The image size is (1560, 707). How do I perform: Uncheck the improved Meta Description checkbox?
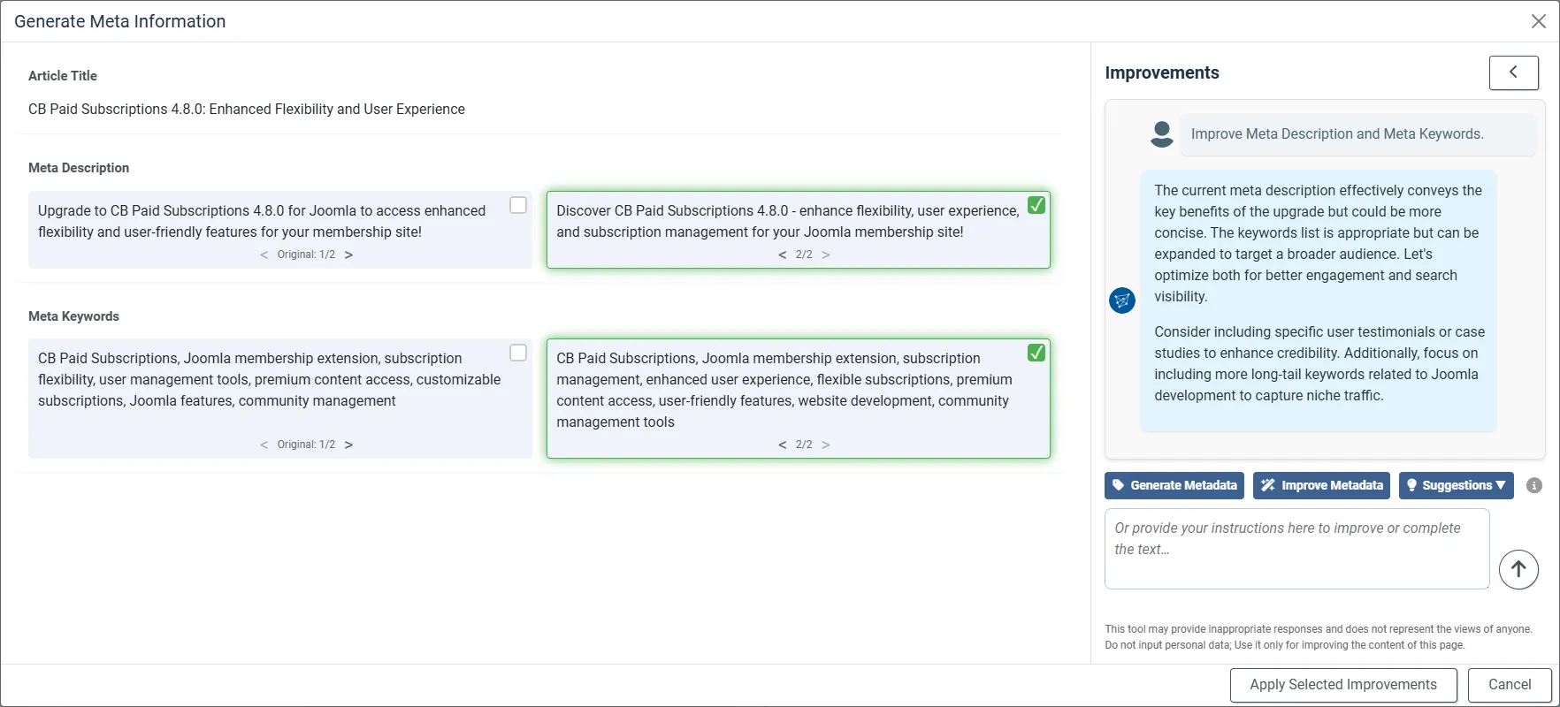(x=1036, y=205)
